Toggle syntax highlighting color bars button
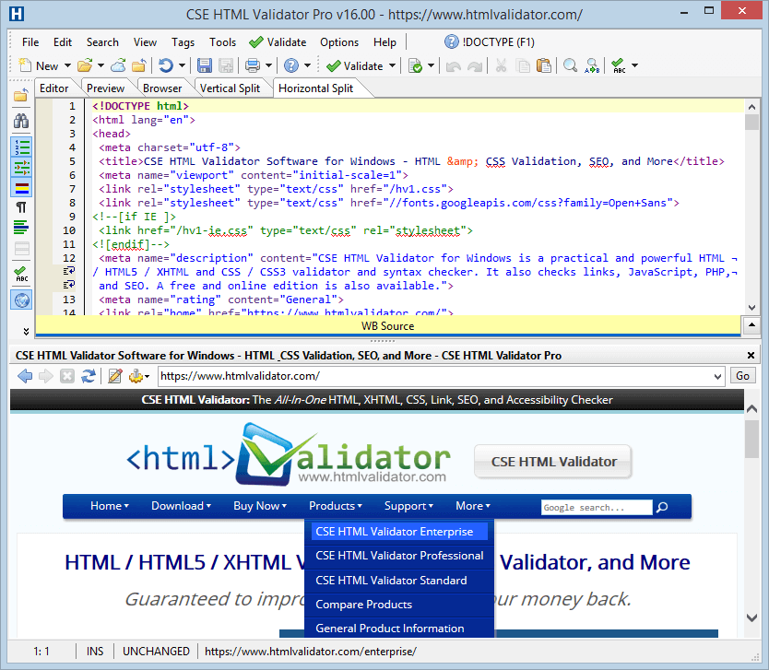Viewport: 769px width, 670px height. tap(21, 188)
